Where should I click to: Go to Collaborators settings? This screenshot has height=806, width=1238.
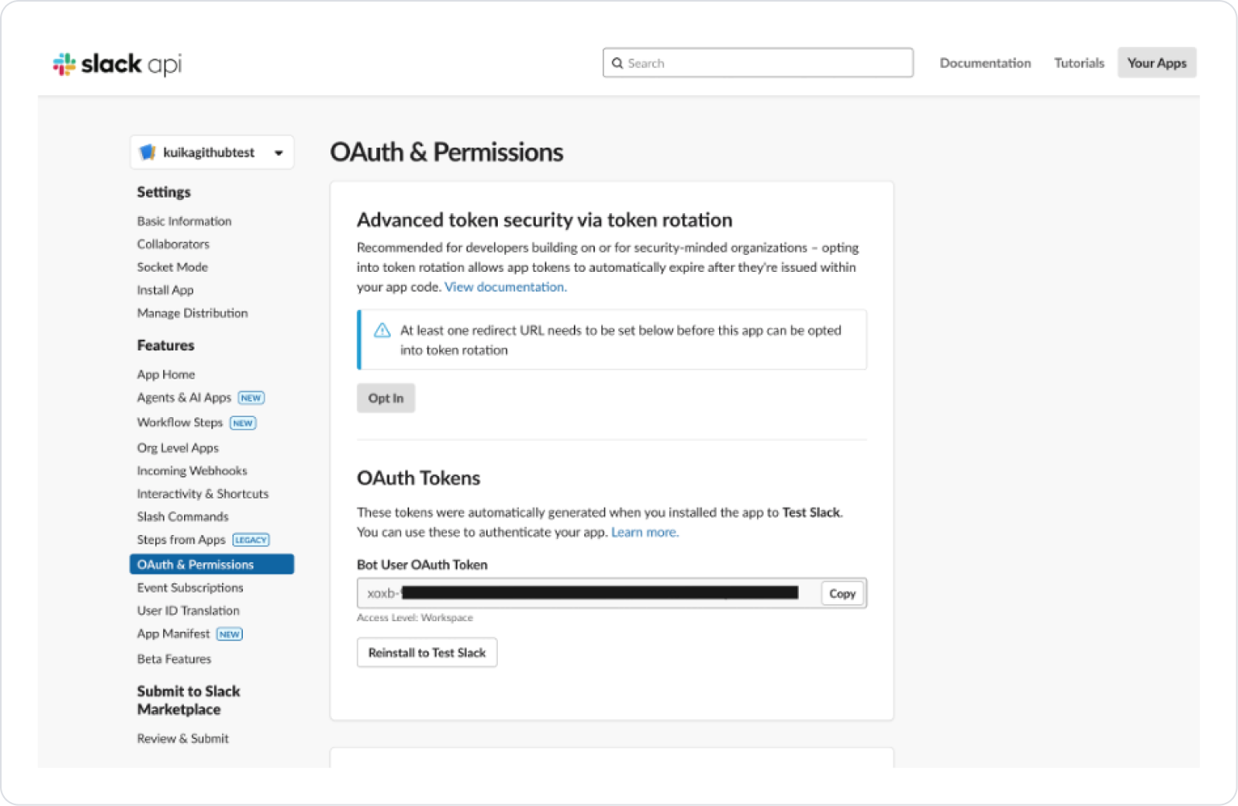173,244
